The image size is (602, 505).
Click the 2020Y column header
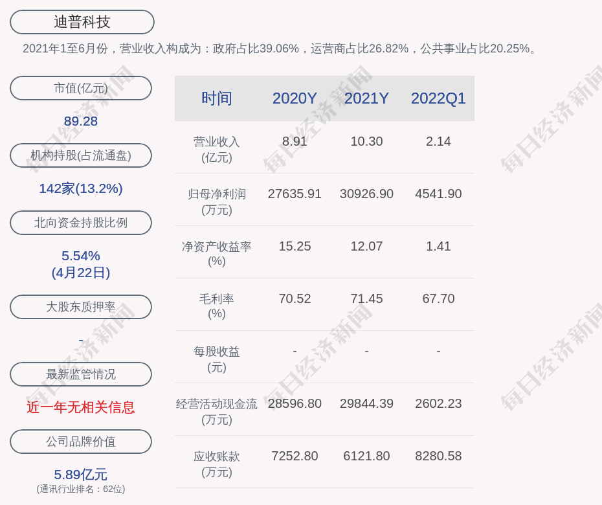(295, 98)
